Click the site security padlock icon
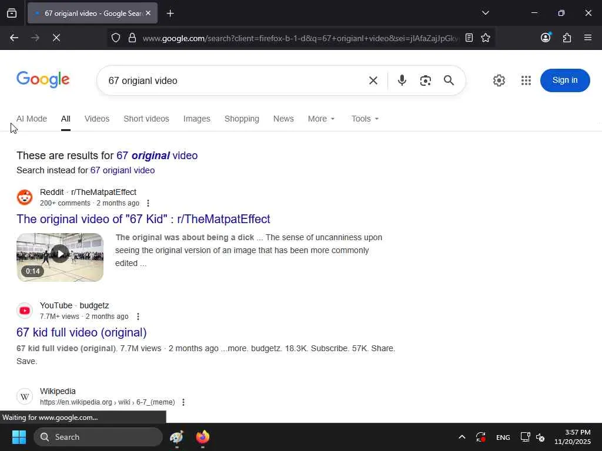The height and width of the screenshot is (451, 602). tap(132, 38)
